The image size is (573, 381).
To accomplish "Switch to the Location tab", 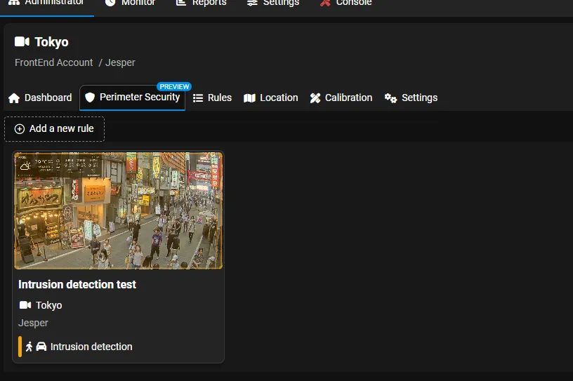I will (x=271, y=98).
